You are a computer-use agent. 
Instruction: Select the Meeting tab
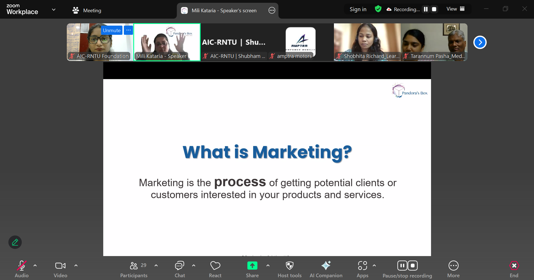[x=87, y=11]
